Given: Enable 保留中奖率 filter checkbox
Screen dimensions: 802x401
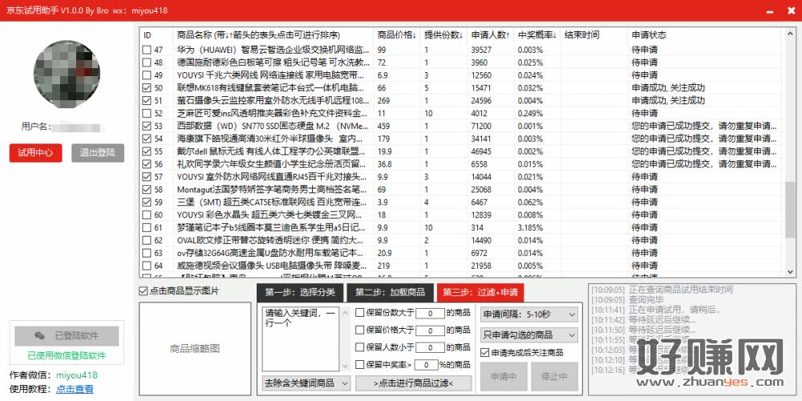Looking at the screenshot, I should [360, 365].
